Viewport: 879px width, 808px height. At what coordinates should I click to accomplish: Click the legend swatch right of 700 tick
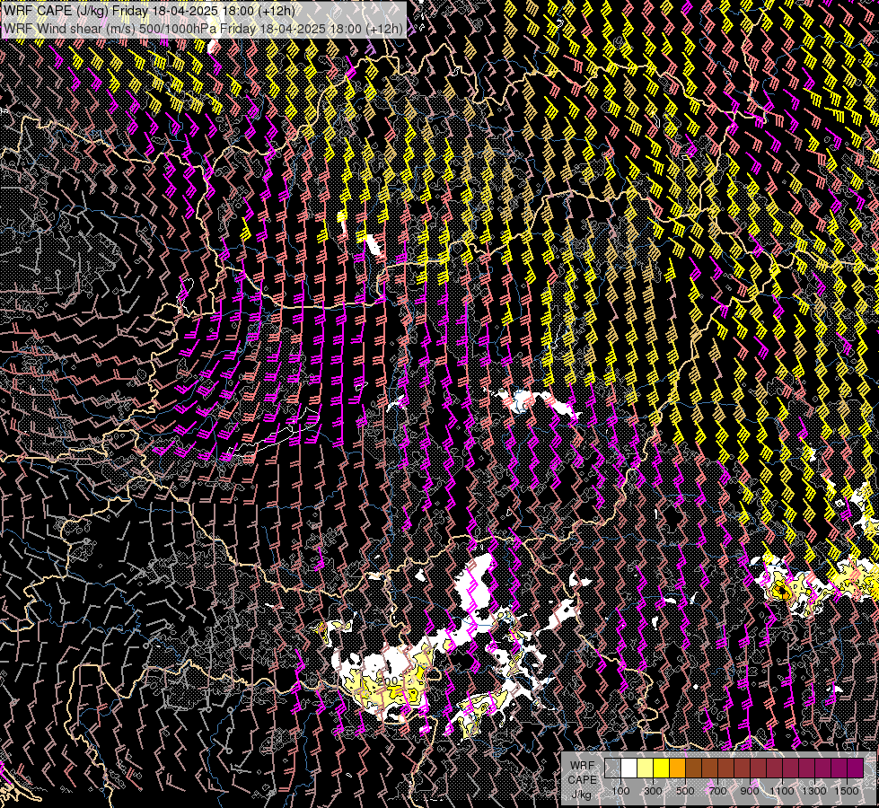click(726, 768)
